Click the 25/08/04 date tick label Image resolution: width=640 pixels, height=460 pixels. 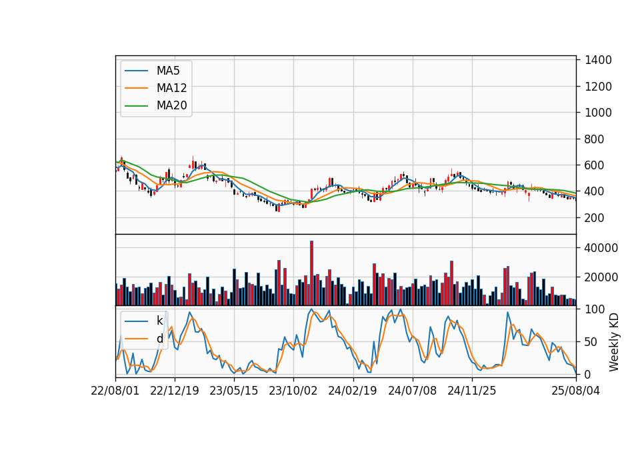tap(576, 391)
